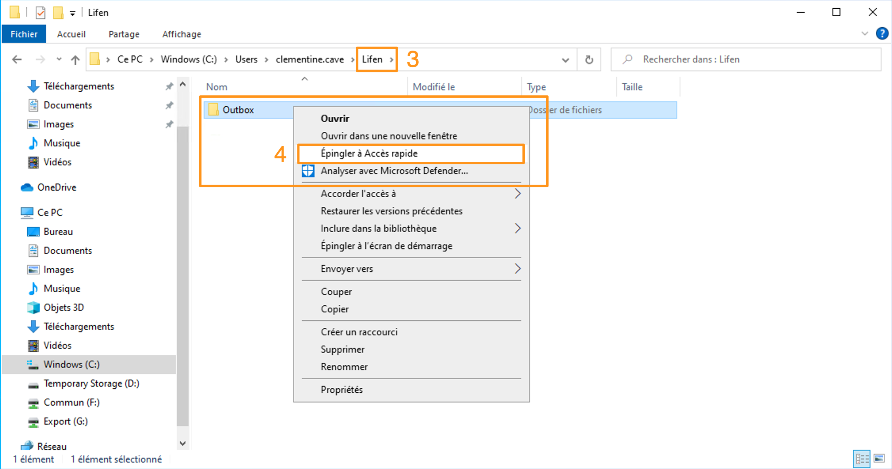Expand the Envoyer vers submenu
The height and width of the screenshot is (469, 892).
(x=411, y=269)
